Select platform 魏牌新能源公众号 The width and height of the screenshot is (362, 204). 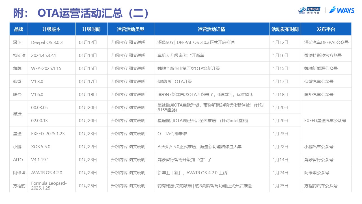[x=321, y=69]
